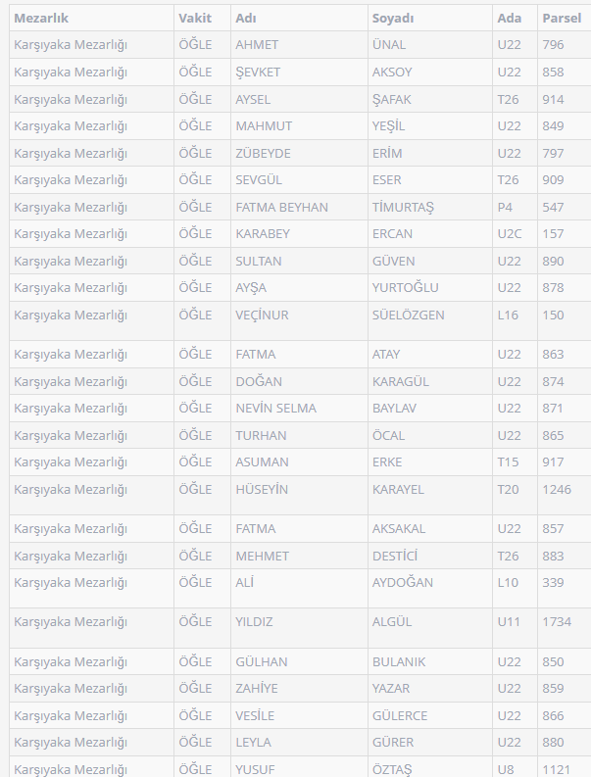Click the Soyadı column header
Screen dimensions: 591x777
pyautogui.click(x=393, y=19)
